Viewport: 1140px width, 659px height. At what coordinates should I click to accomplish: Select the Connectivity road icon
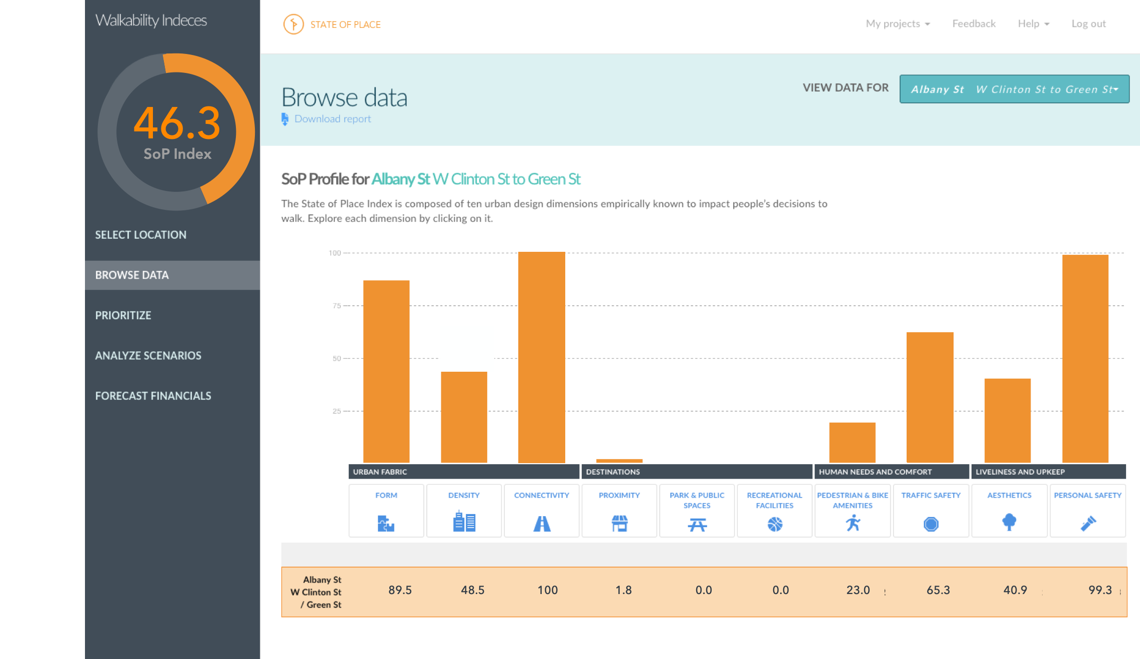[x=542, y=524]
